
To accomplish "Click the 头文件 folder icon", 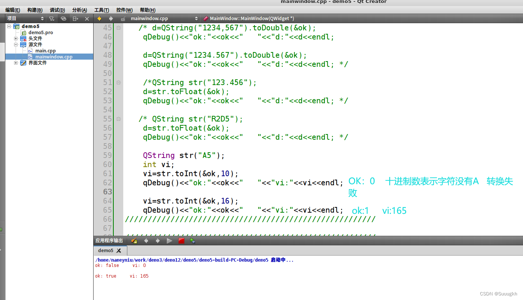I will (23, 38).
